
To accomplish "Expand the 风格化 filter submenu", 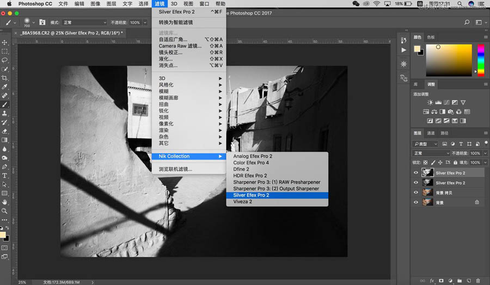I will point(189,85).
